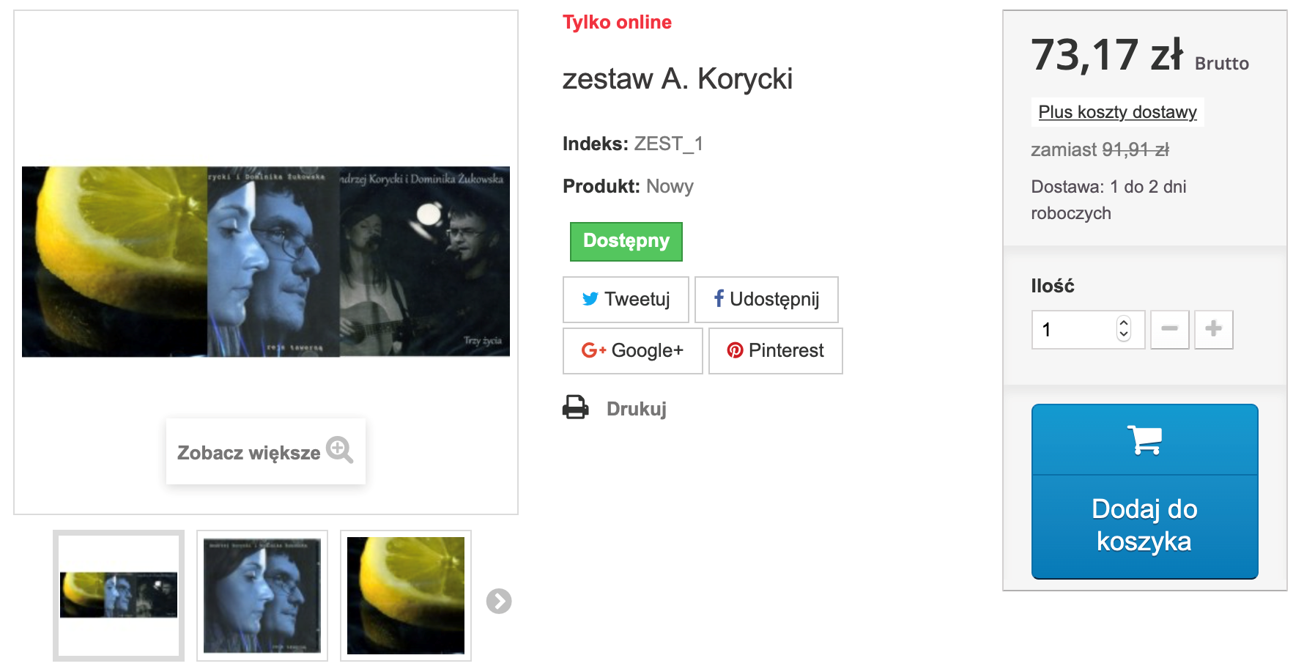This screenshot has width=1315, height=669.
Task: Decrease quantity with minus button
Action: click(1169, 329)
